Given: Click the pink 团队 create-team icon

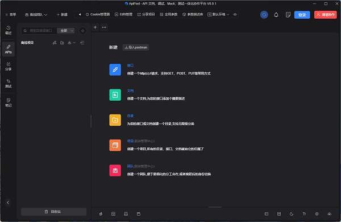Looking at the screenshot, I should coord(115,170).
